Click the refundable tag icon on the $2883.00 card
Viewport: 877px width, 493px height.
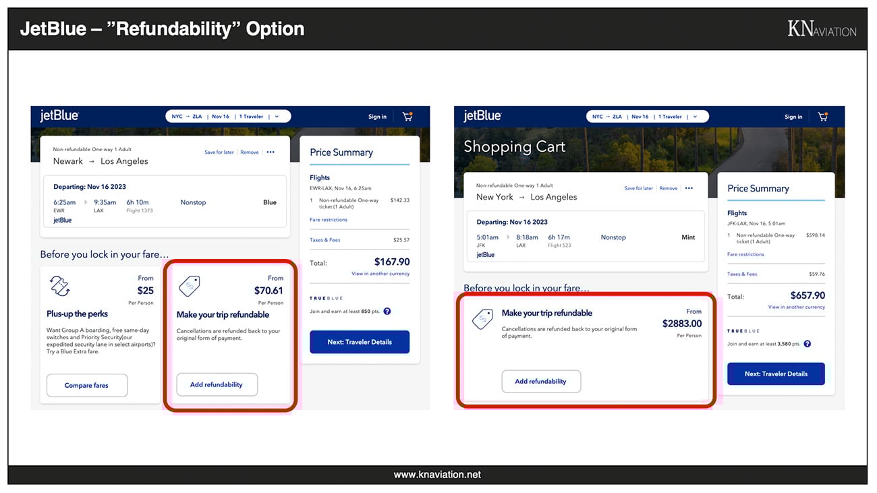(482, 318)
